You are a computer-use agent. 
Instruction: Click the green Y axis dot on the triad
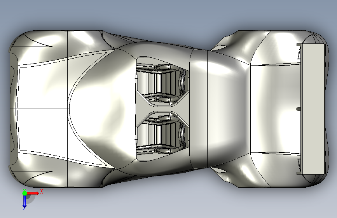[24, 193]
